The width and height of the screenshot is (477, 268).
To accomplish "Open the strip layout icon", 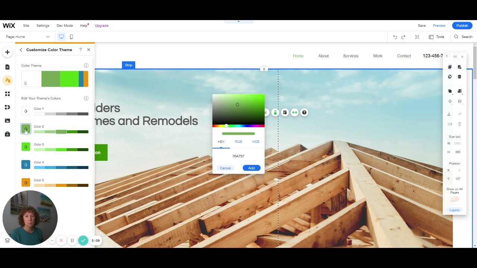I will pos(285,112).
